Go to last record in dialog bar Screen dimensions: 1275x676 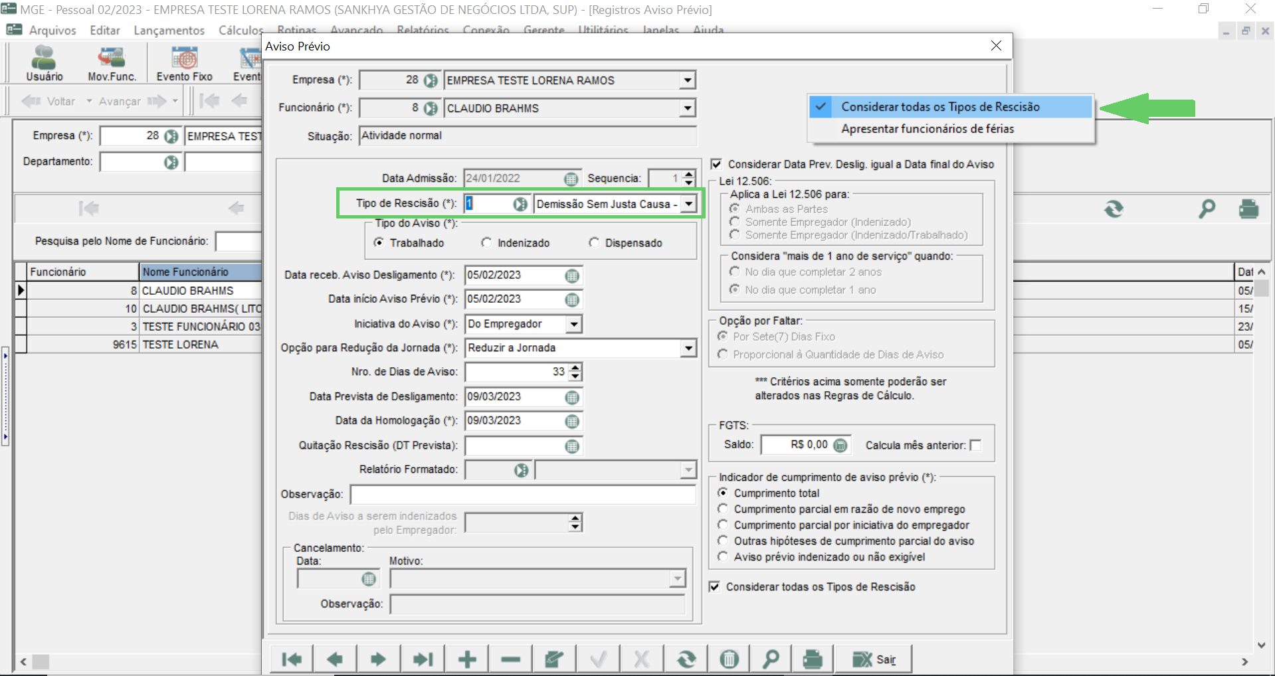coord(423,659)
